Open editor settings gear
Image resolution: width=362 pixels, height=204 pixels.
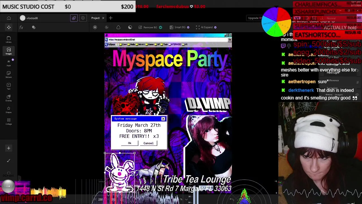coord(83,18)
